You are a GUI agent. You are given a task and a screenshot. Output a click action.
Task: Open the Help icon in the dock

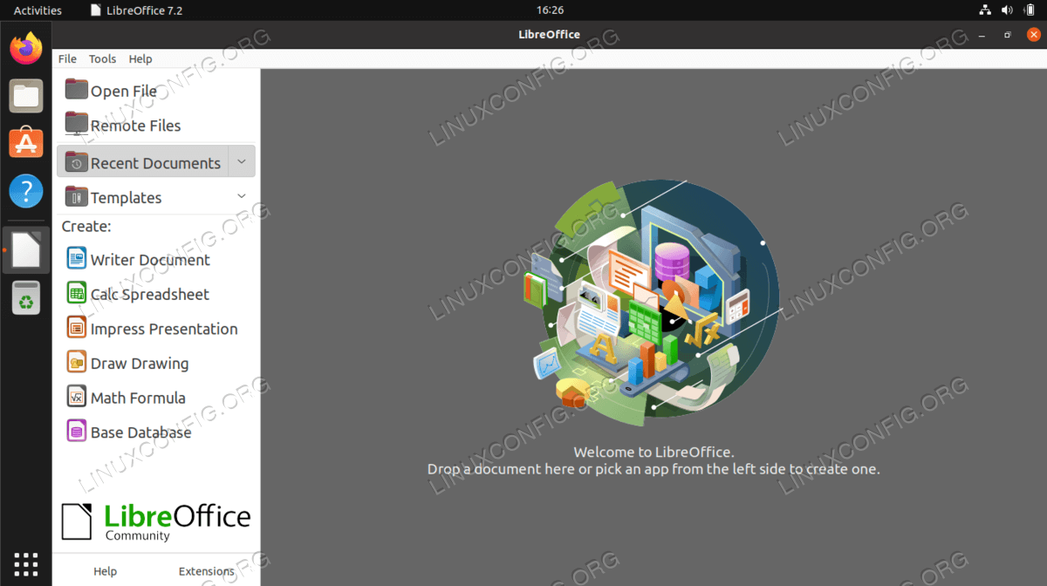pos(26,190)
